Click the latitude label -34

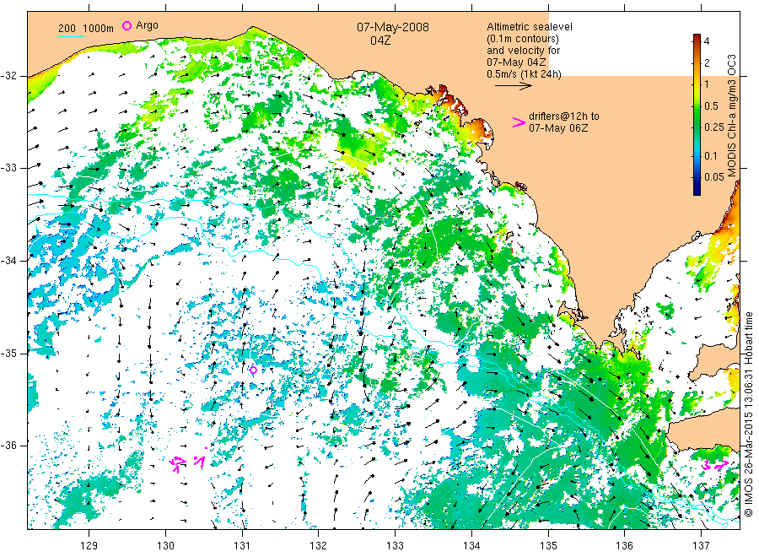(8, 261)
